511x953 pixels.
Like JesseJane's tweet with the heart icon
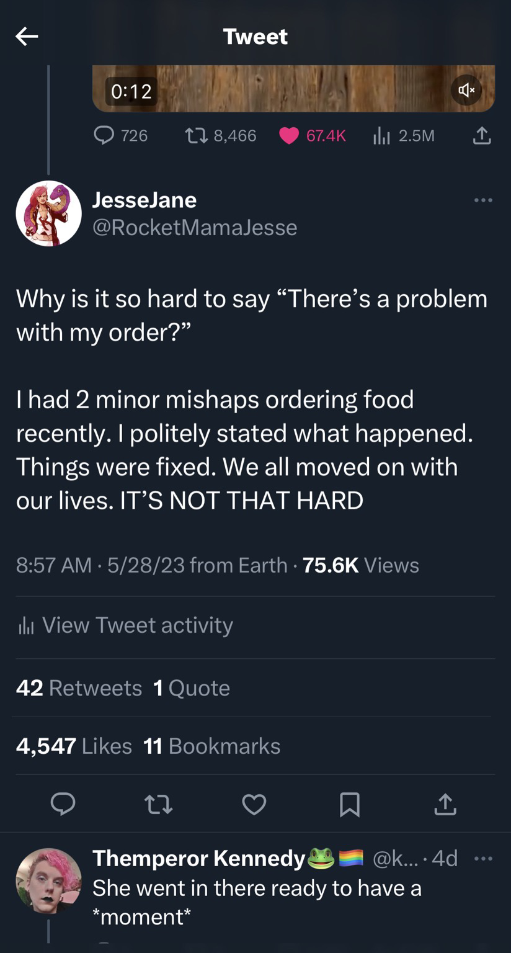coord(254,804)
